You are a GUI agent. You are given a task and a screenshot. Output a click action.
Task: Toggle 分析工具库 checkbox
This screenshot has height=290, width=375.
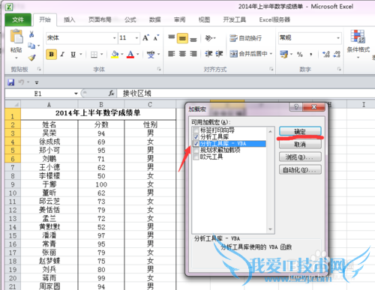point(196,136)
